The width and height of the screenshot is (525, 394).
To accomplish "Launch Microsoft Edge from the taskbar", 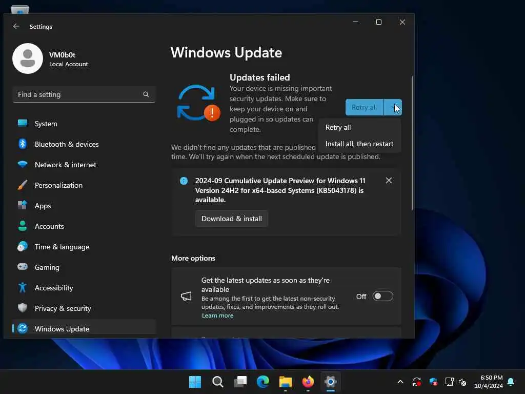I will pos(263,382).
